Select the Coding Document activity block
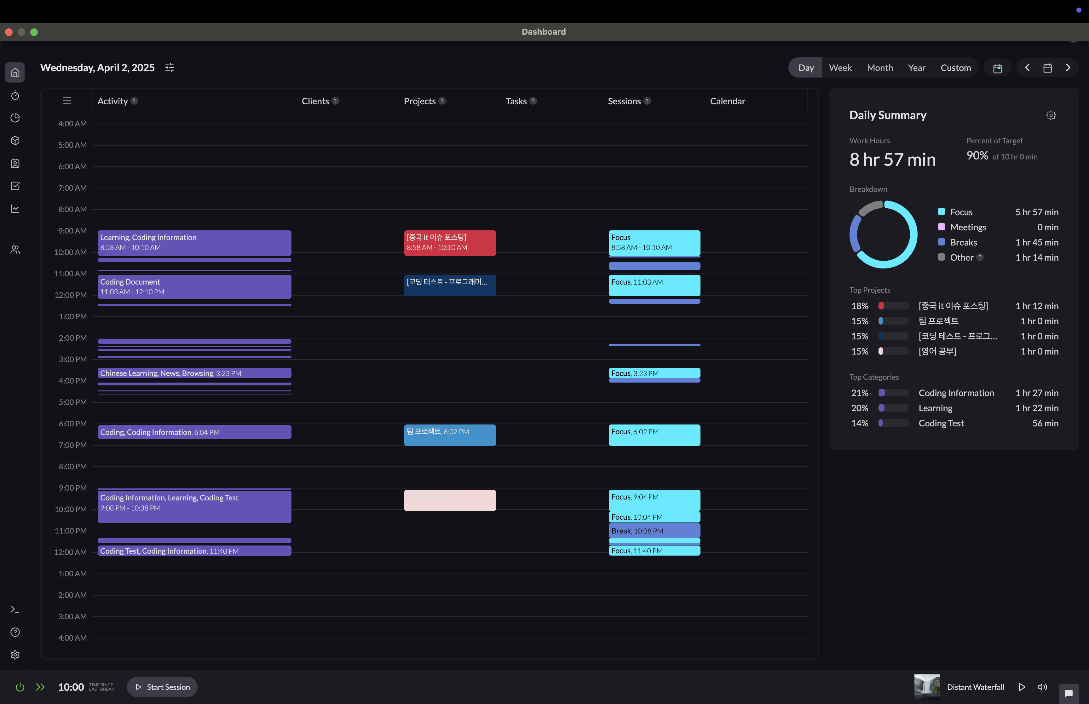Image resolution: width=1089 pixels, height=704 pixels. click(194, 287)
